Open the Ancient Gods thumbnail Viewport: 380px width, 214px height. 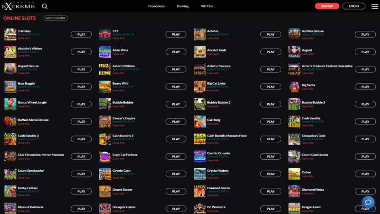click(199, 52)
